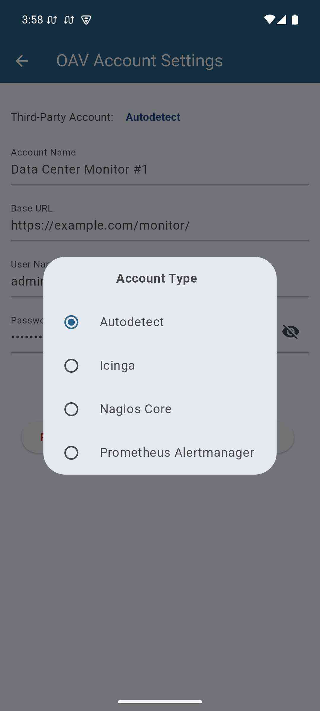
Task: Tap the cellular signal icon
Action: (x=281, y=20)
